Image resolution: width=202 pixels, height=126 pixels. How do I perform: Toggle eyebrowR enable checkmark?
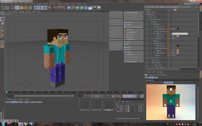pos(171,29)
